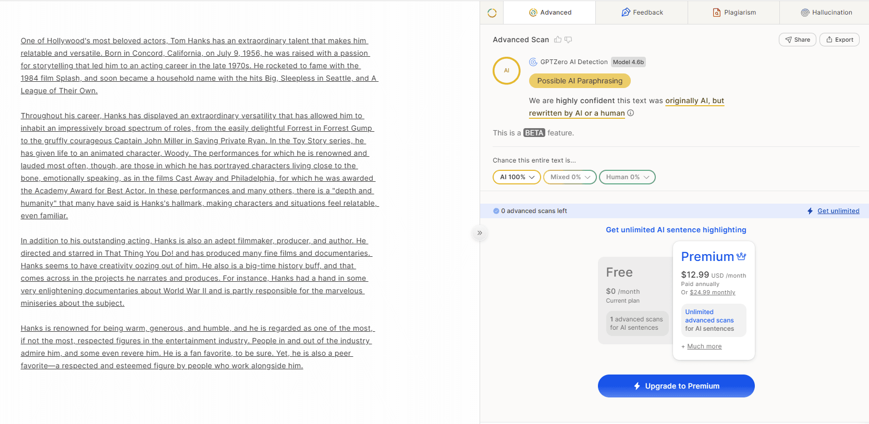Click the Premium crown icon
Viewport: 869px width, 424px height.
pyautogui.click(x=741, y=256)
